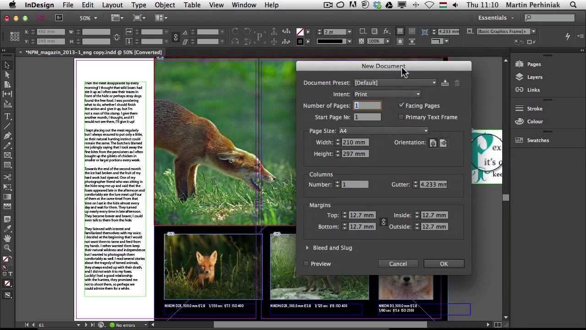Open the Object menu
Image resolution: width=586 pixels, height=330 pixels.
[165, 5]
